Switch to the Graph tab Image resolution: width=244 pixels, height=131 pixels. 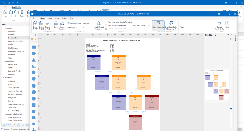coord(43,18)
